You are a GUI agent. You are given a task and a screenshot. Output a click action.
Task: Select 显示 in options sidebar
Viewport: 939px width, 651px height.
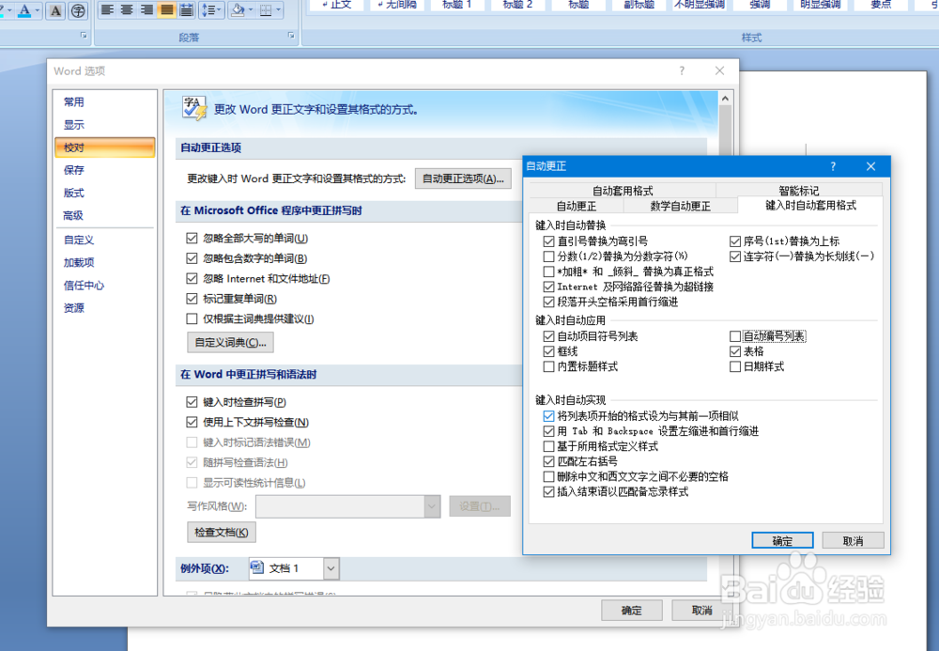coord(105,125)
